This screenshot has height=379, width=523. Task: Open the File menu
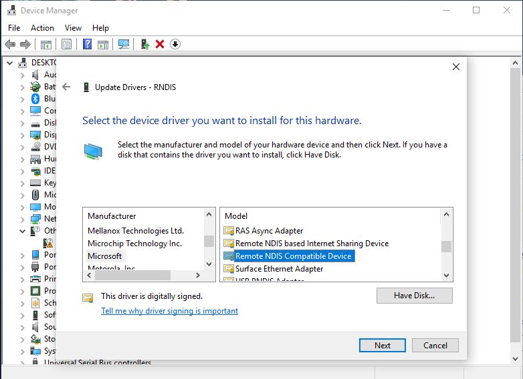tap(14, 28)
